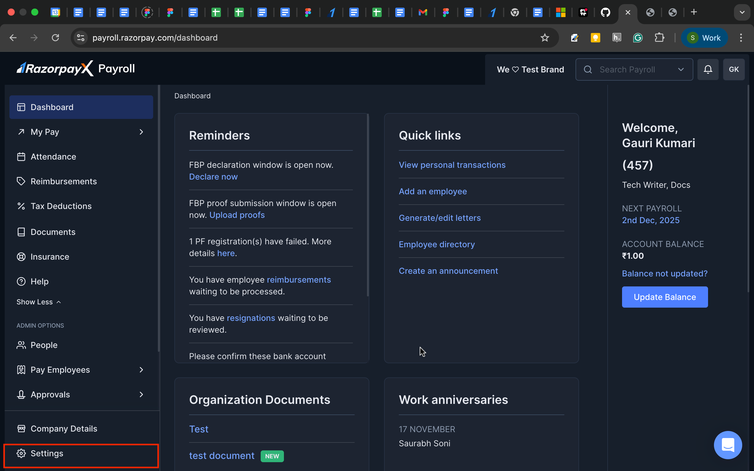Image resolution: width=754 pixels, height=471 pixels.
Task: Click the Saurabh Soni anniversary name
Action: pyautogui.click(x=424, y=443)
